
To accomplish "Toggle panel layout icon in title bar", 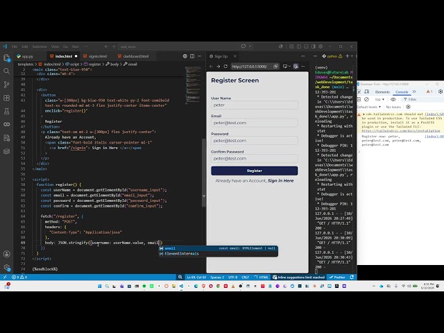I will 306,46.
